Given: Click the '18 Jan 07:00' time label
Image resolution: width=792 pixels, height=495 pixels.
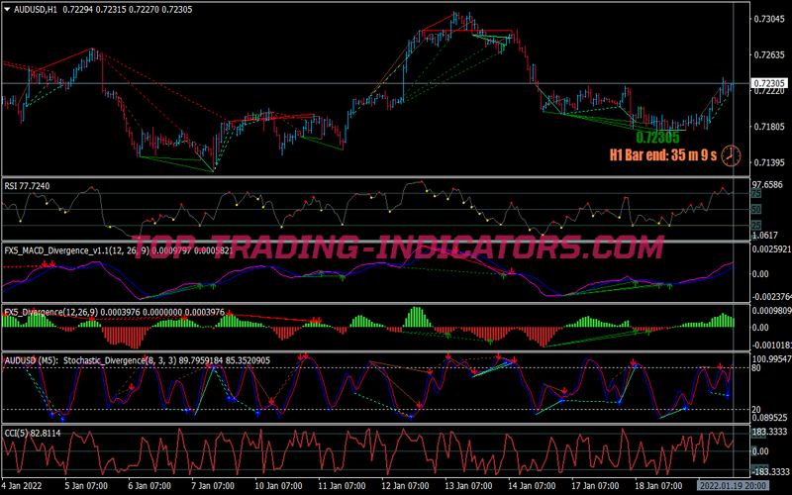Looking at the screenshot, I should pos(658,486).
